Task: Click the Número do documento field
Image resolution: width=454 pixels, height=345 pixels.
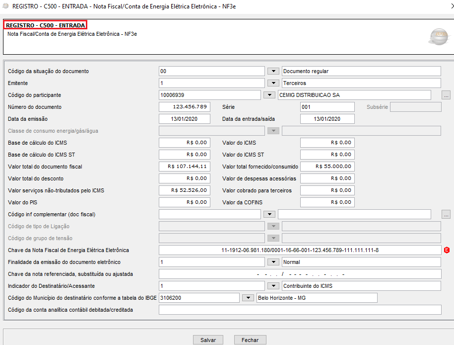Action: point(184,107)
